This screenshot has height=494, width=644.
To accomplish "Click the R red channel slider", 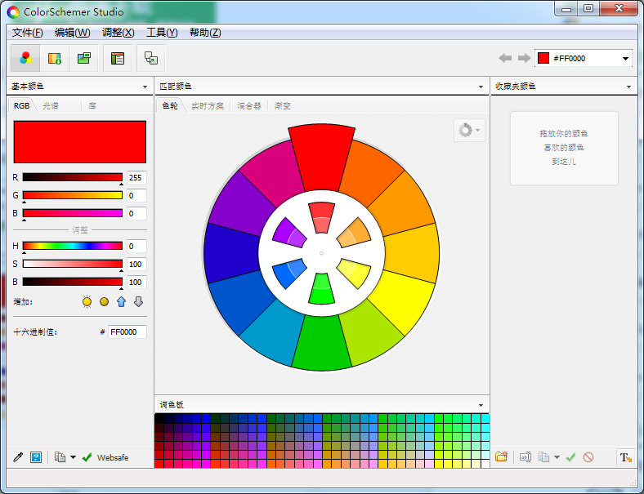I will (x=72, y=177).
